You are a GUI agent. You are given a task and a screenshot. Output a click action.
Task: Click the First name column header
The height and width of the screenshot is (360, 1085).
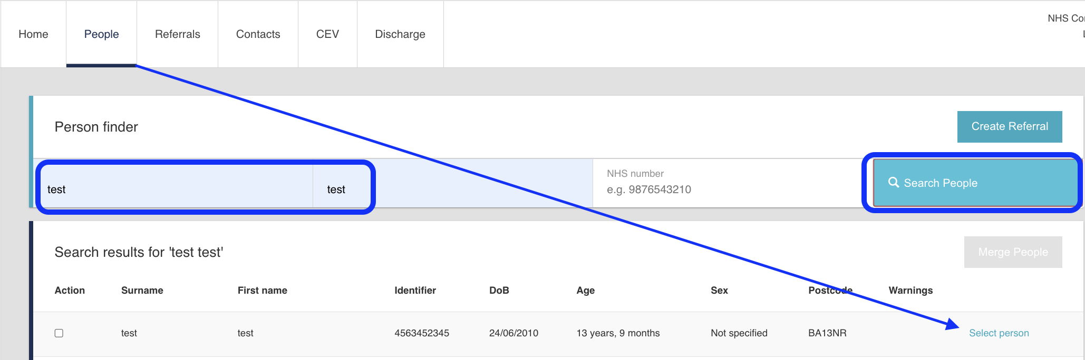(x=262, y=291)
